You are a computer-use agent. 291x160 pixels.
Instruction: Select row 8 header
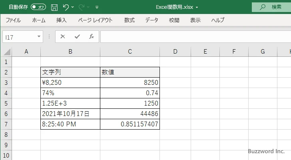coord(6,134)
